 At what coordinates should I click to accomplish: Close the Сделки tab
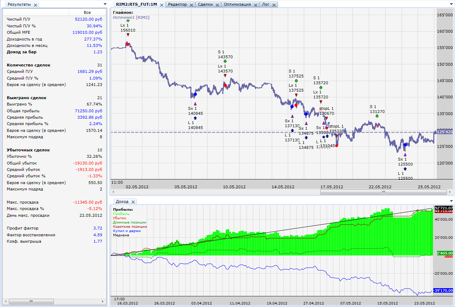point(217,5)
